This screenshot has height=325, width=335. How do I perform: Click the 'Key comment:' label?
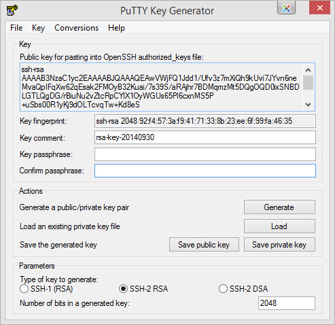(x=42, y=138)
